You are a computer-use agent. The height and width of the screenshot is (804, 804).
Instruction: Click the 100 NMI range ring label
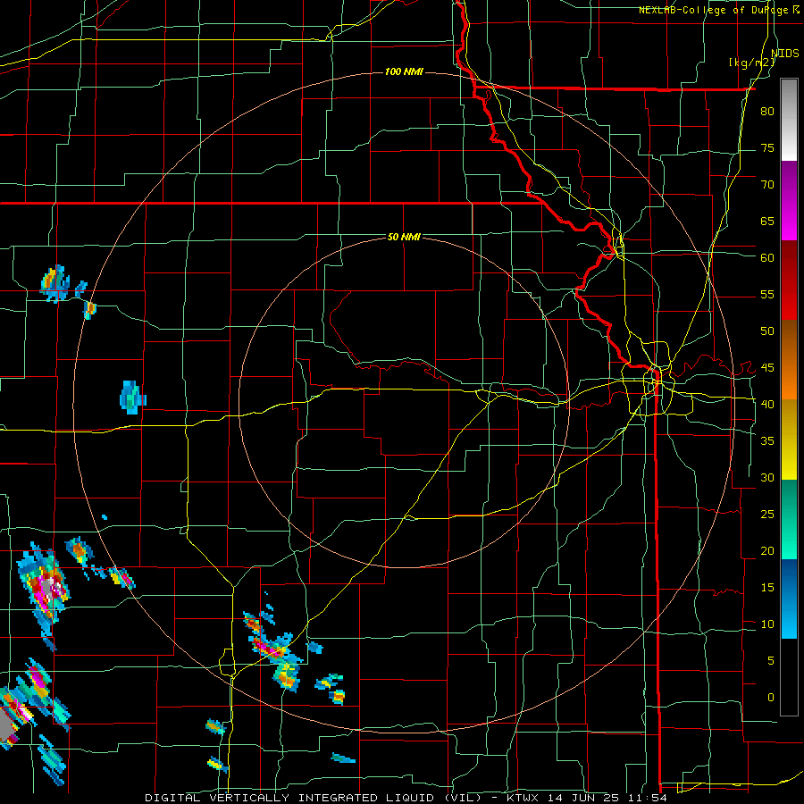tap(404, 71)
